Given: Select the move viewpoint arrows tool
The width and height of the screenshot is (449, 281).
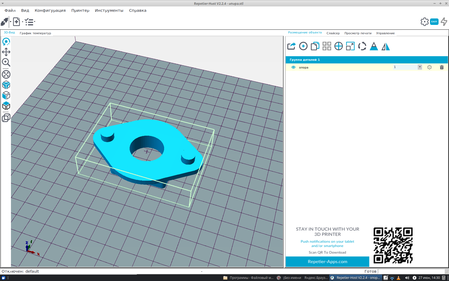Looking at the screenshot, I should 6,52.
